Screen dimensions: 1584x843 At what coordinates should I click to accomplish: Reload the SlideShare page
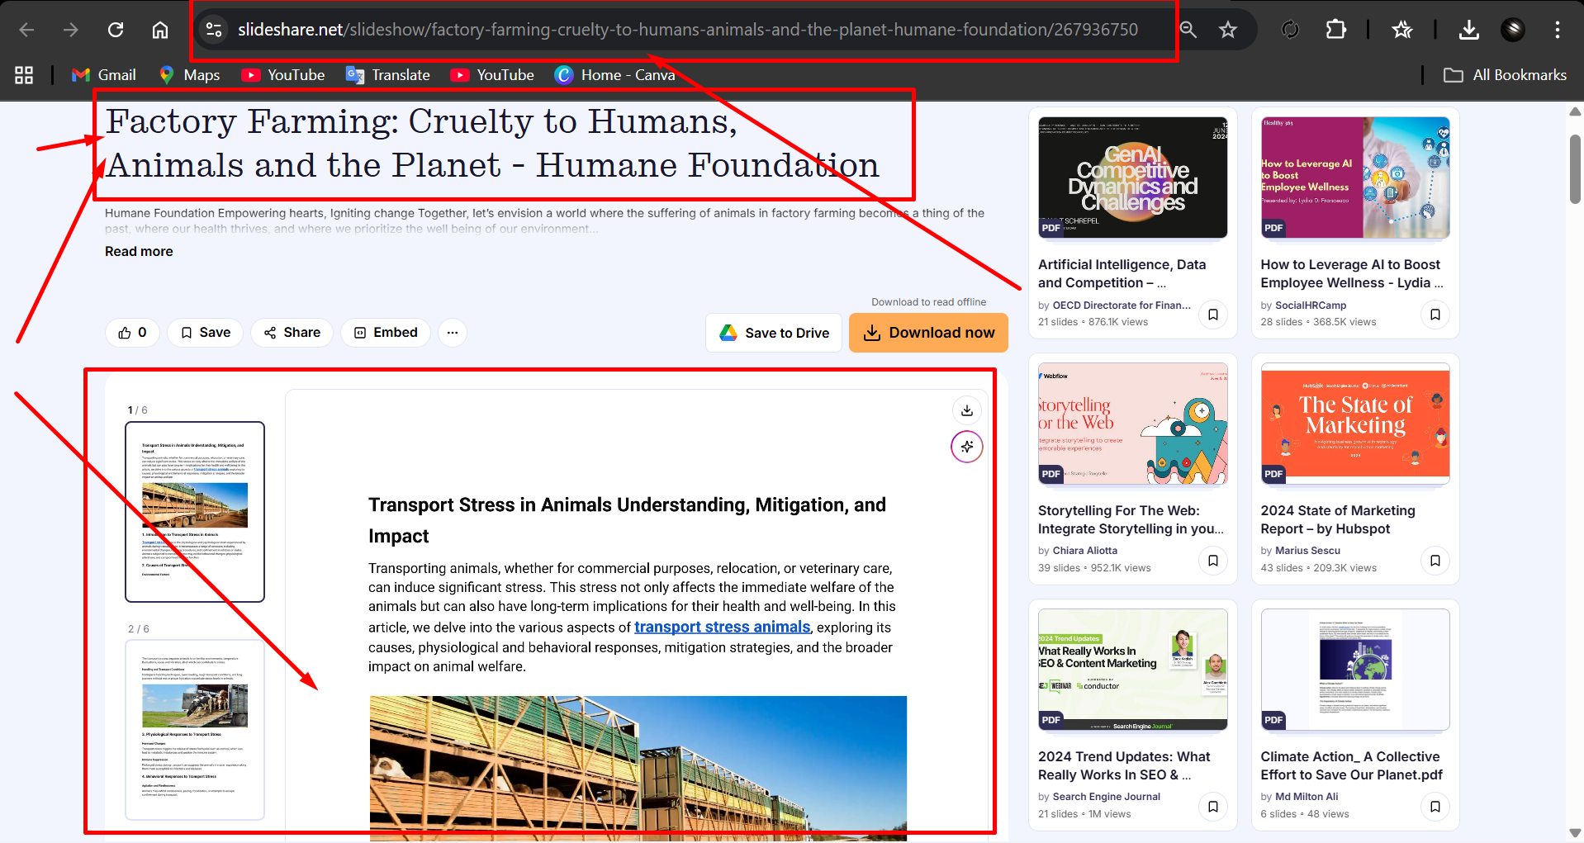pyautogui.click(x=116, y=30)
